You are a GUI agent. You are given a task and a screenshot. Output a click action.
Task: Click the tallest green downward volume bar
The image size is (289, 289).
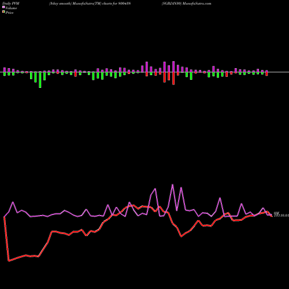coord(40,80)
